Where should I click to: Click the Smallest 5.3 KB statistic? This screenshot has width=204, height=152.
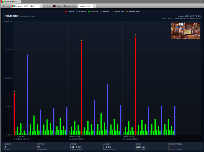109,146
